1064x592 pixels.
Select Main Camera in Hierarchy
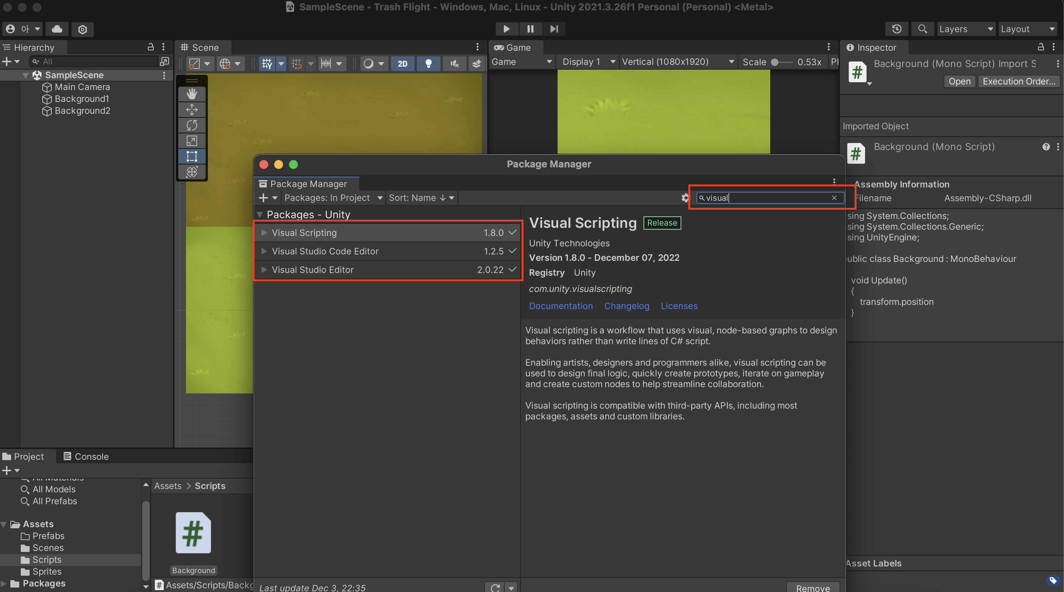coord(82,87)
